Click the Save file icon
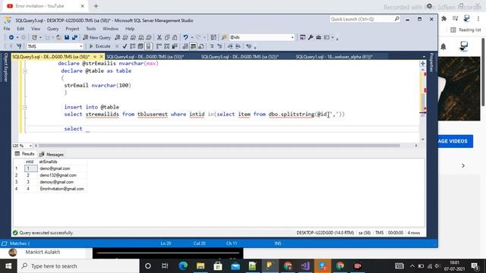The width and height of the screenshot is (486, 273). [67, 37]
